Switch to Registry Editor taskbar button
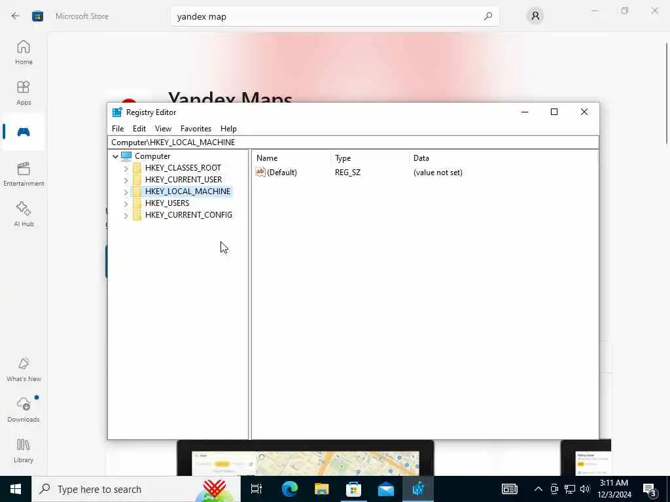The width and height of the screenshot is (670, 502). 417,489
